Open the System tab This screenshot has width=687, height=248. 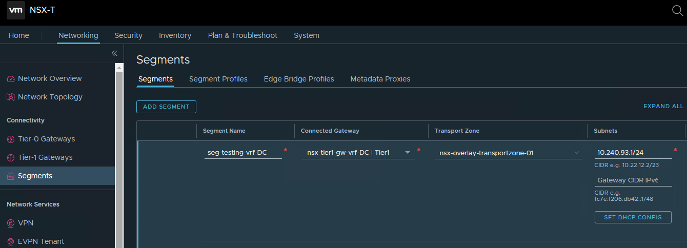[307, 35]
